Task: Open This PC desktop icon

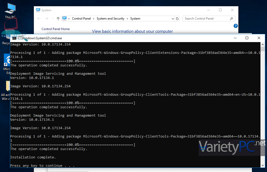Action: click(10, 10)
